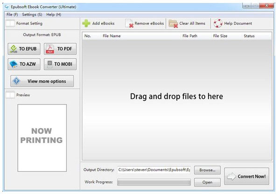Click the Work Progress bar
This screenshot has height=194, width=280.
(154, 182)
